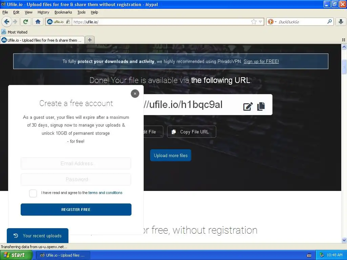Focus the Password field
Viewport: 347px width, 260px height.
point(76,179)
